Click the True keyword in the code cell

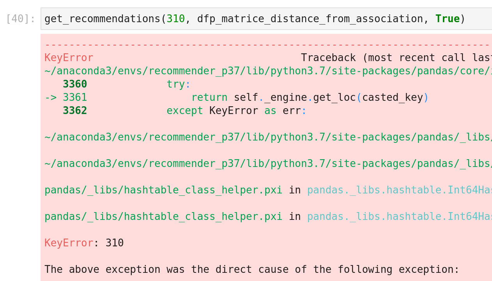coord(447,19)
